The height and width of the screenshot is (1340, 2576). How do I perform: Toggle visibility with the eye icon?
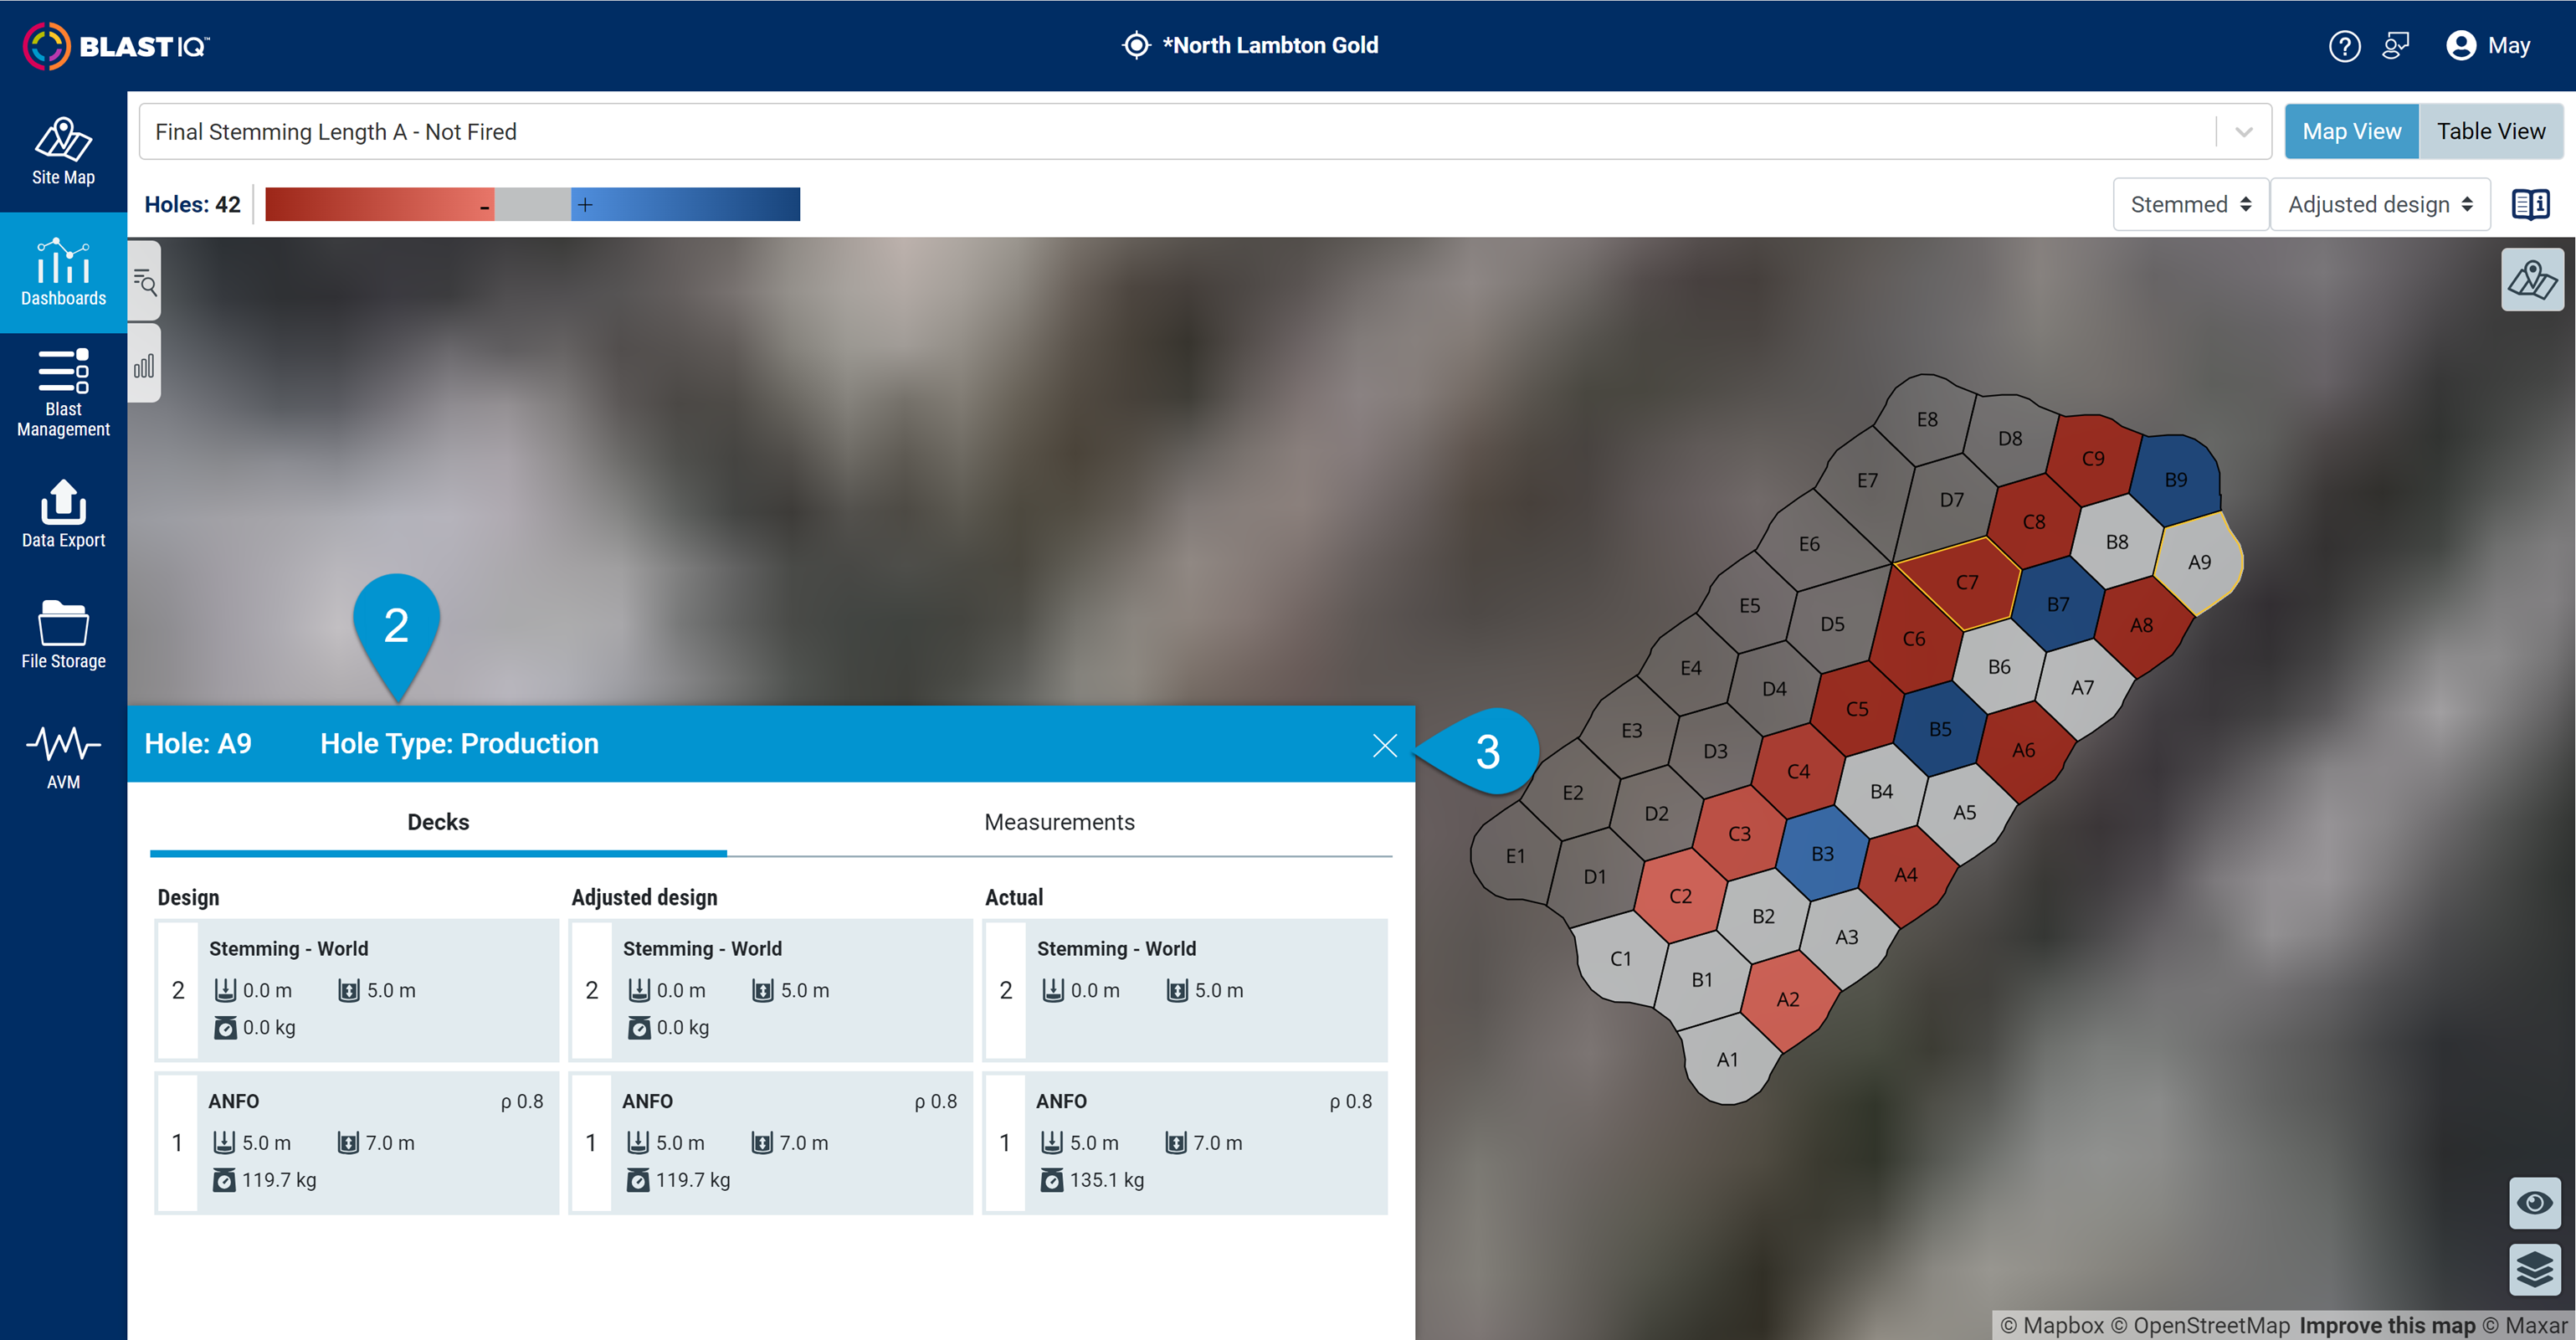[x=2534, y=1202]
